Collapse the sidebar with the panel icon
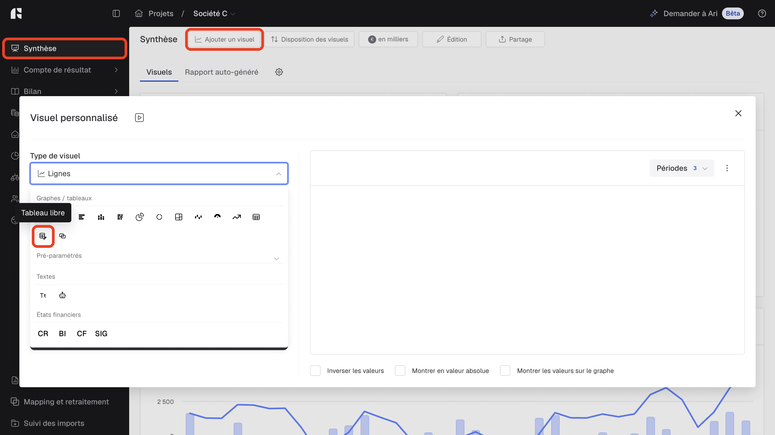This screenshot has height=435, width=775. click(x=116, y=13)
